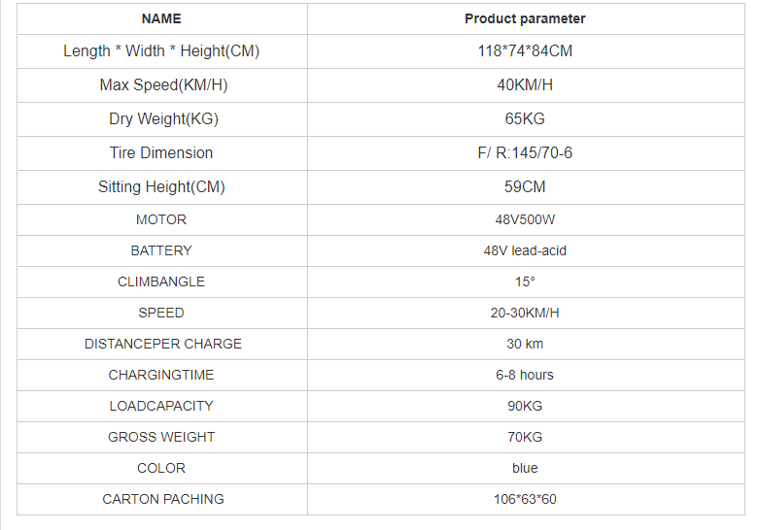Select the Sitting Height(CM) label
The width and height of the screenshot is (760, 530).
coord(161,186)
